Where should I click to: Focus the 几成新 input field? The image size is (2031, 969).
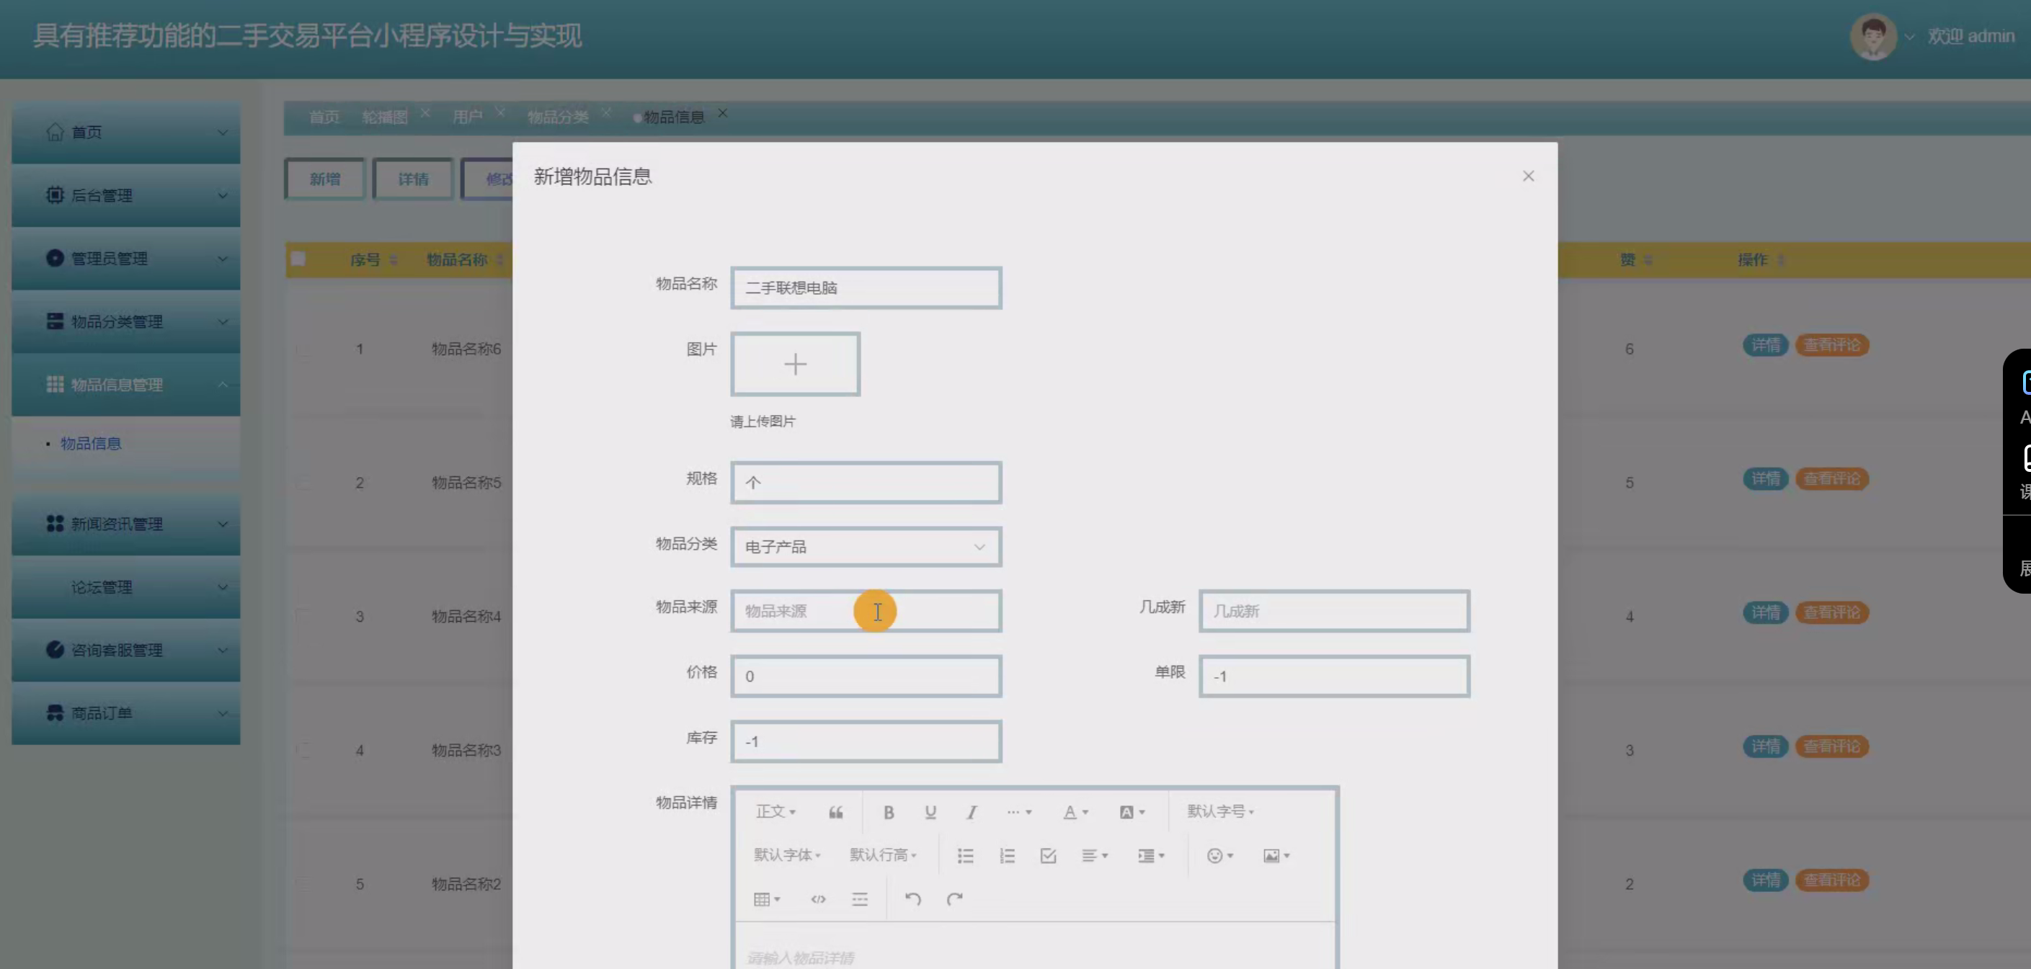pos(1334,611)
